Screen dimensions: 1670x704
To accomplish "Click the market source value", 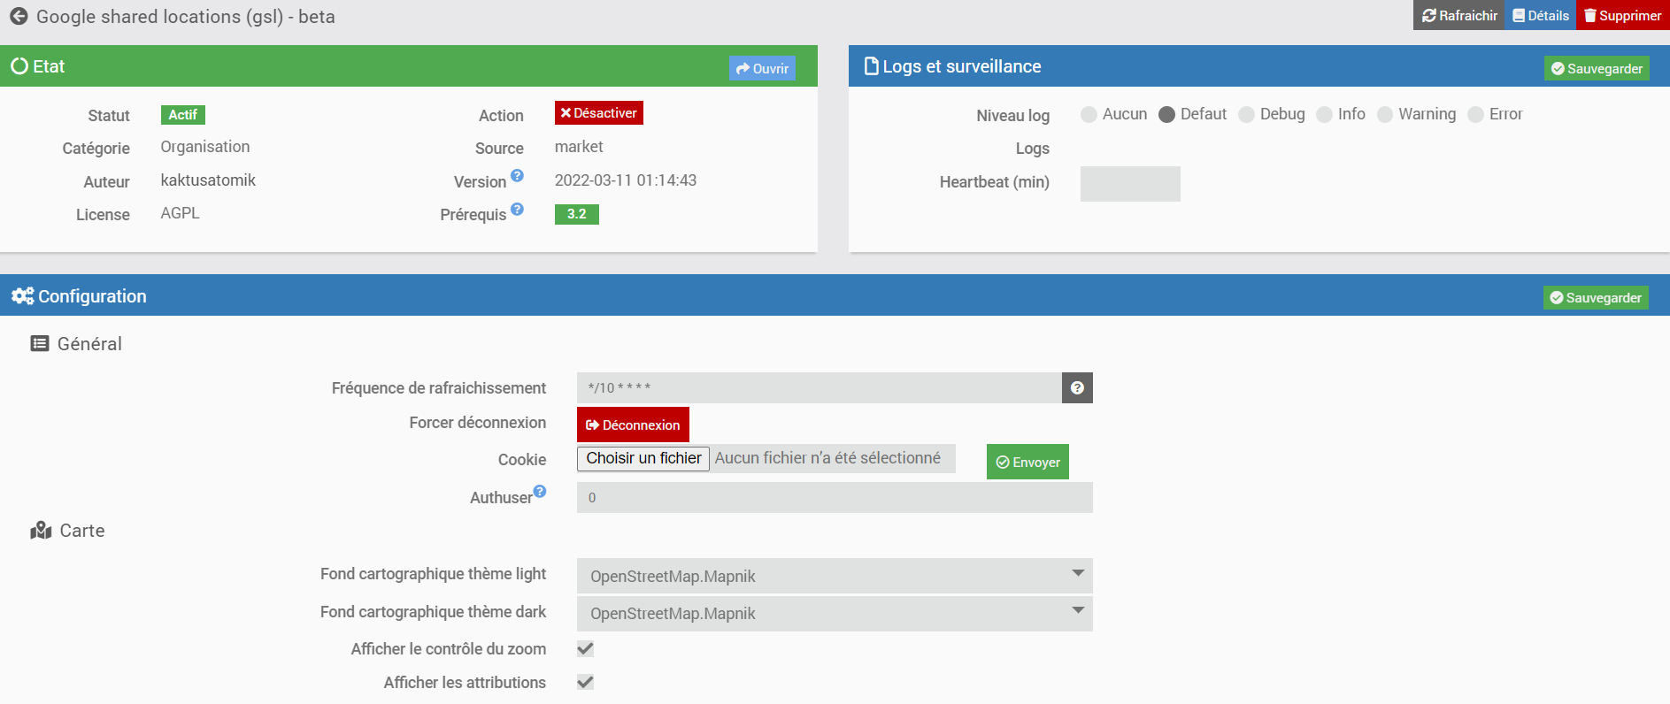I will click(x=579, y=147).
